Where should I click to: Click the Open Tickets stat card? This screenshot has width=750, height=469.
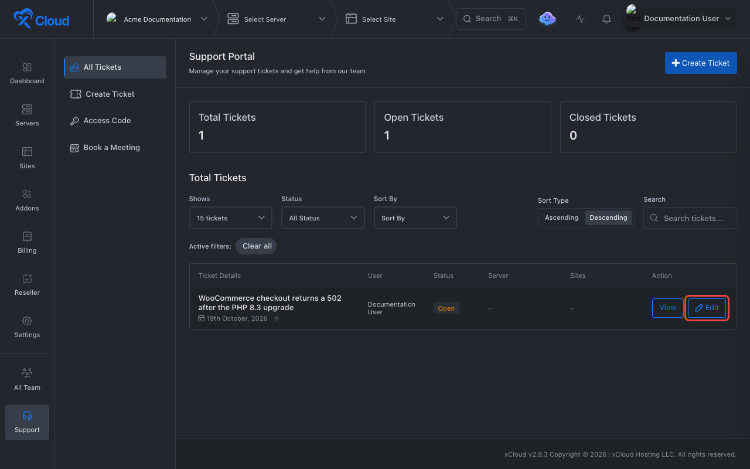[x=463, y=127]
